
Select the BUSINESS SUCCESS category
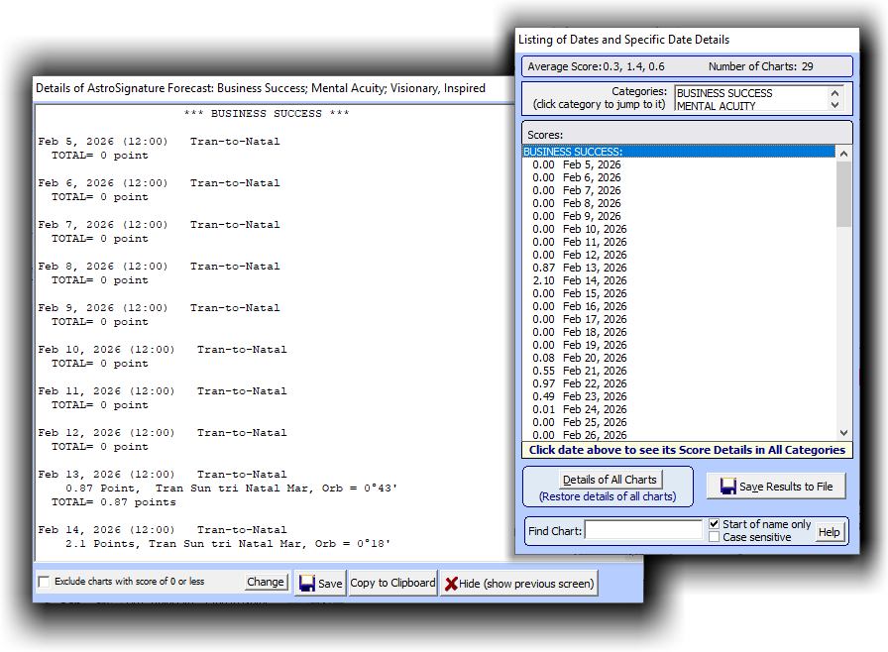[724, 93]
